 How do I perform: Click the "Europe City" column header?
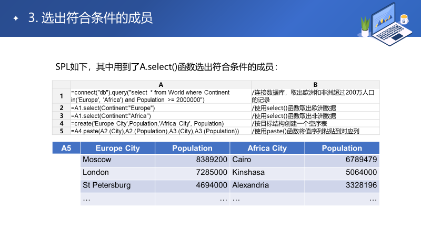[117, 149]
